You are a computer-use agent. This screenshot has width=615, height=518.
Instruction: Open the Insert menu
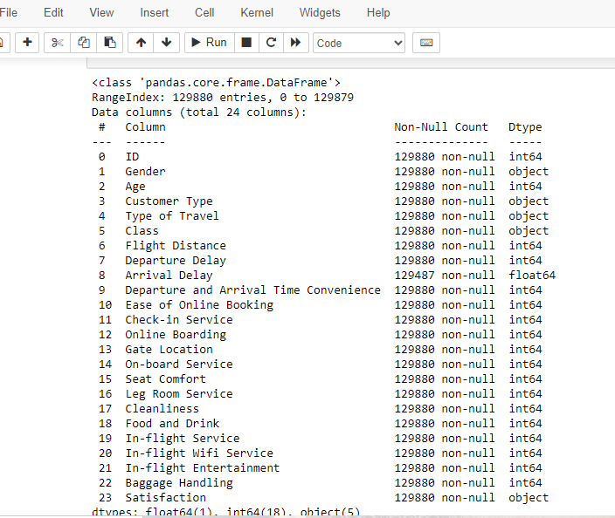point(154,12)
